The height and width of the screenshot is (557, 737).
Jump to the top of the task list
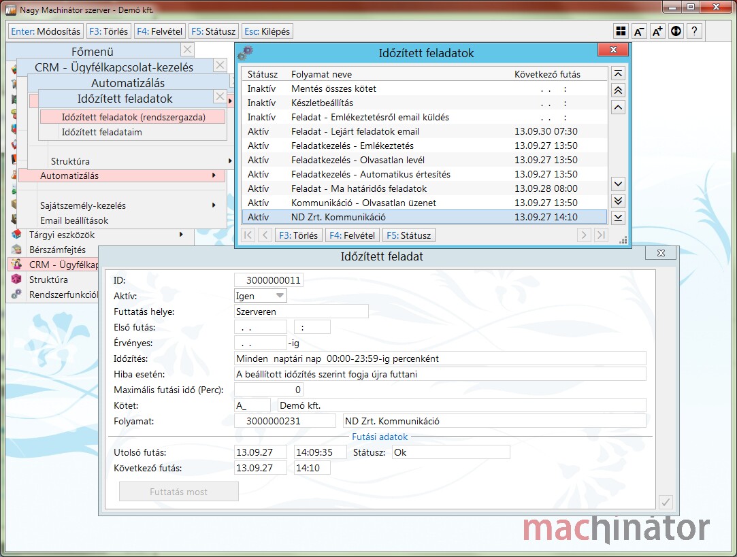click(x=618, y=74)
